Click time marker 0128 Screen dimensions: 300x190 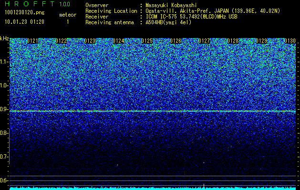233,41
